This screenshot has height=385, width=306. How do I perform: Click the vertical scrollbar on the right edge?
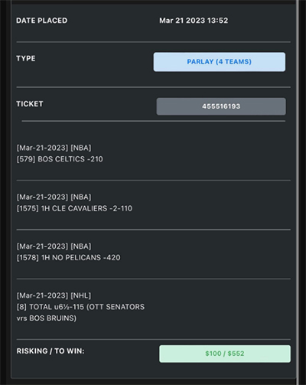click(298, 189)
